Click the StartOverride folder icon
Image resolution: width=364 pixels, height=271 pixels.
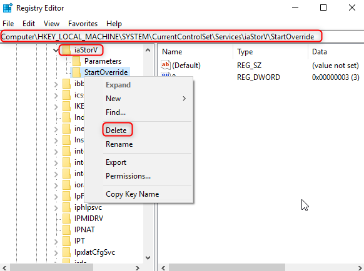point(76,72)
